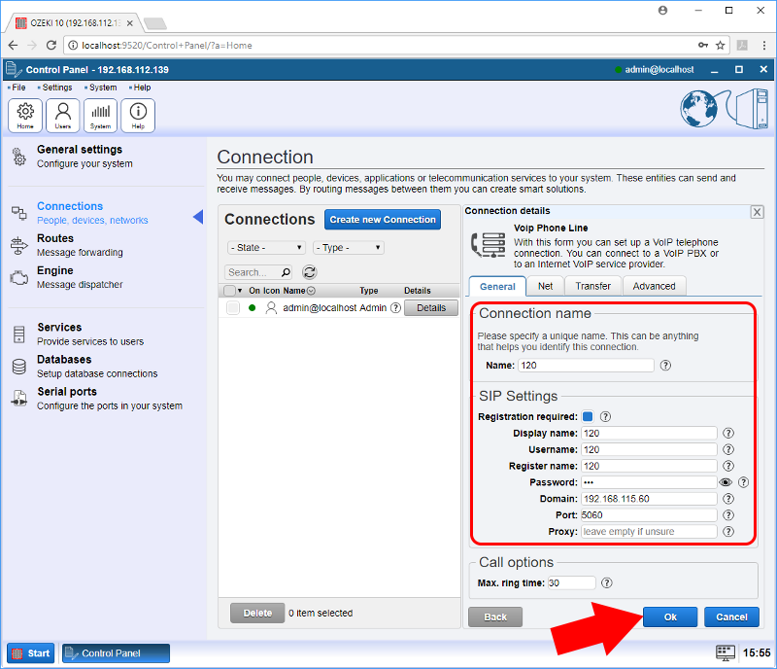This screenshot has width=777, height=669.
Task: Open the Settings menu
Action: pos(56,87)
